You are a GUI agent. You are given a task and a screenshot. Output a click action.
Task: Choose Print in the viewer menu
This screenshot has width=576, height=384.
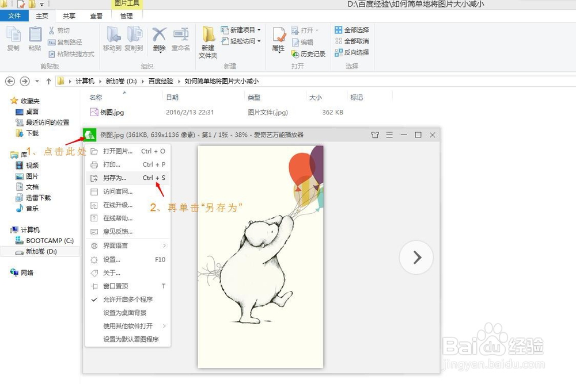click(x=128, y=164)
